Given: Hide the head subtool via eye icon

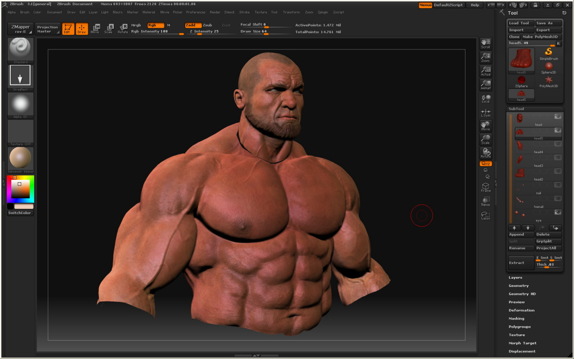Looking at the screenshot, I should click(557, 117).
